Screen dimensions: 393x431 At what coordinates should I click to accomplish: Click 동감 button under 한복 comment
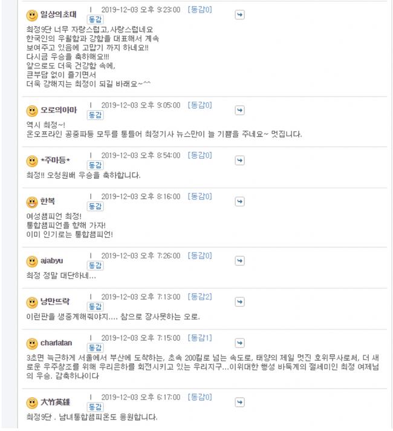click(x=95, y=206)
